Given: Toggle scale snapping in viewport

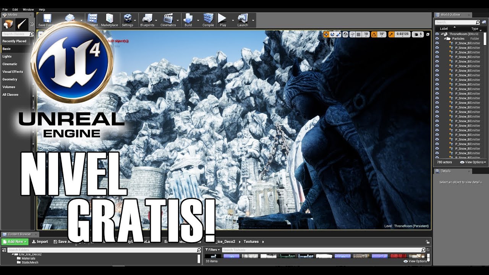Looking at the screenshot, I should pyautogui.click(x=391, y=34).
